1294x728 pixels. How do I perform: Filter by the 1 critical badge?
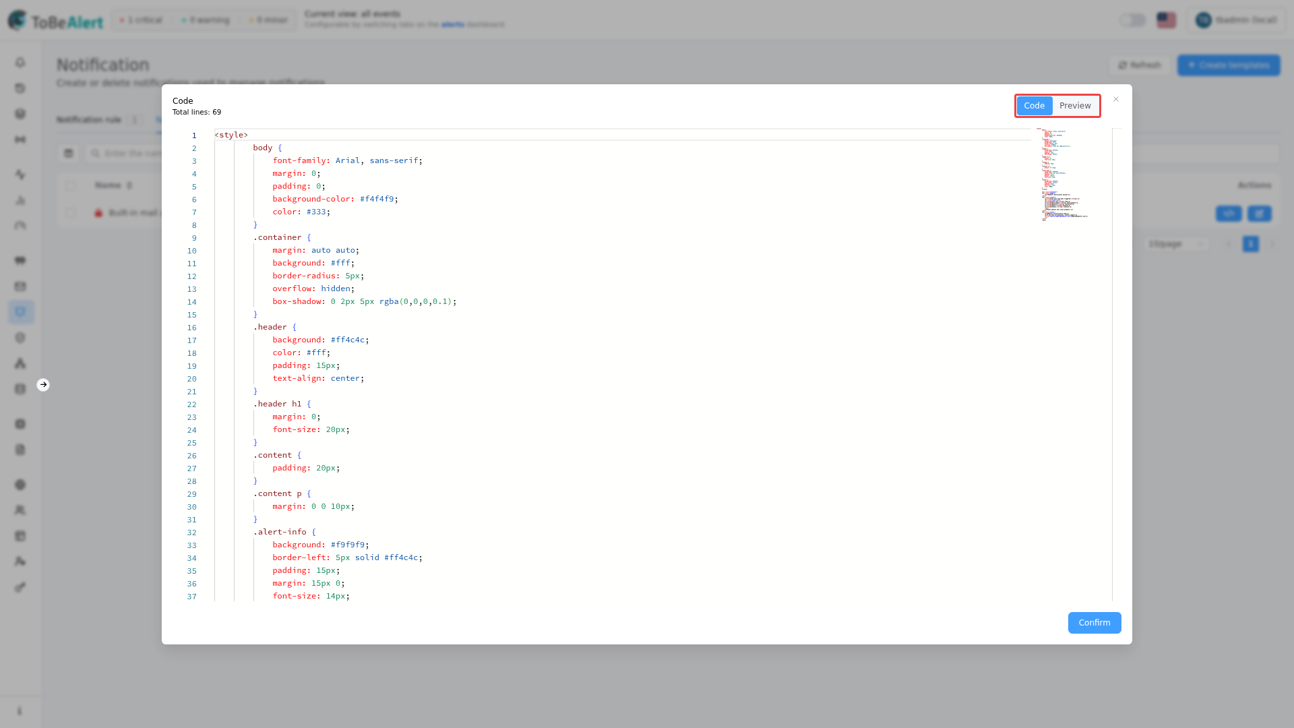coord(141,20)
